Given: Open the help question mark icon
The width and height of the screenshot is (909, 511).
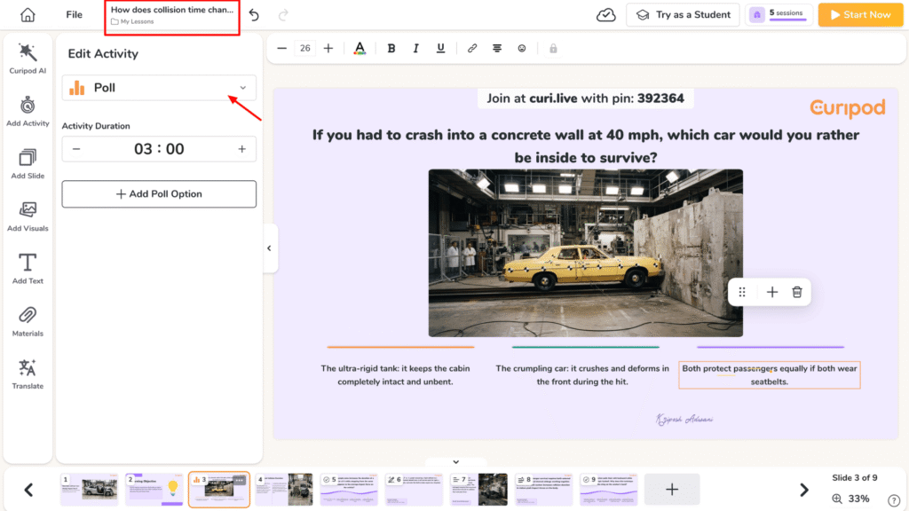Looking at the screenshot, I should pos(894,500).
